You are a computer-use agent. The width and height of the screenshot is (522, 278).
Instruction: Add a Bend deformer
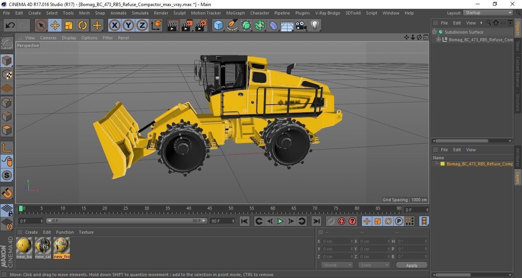(274, 26)
